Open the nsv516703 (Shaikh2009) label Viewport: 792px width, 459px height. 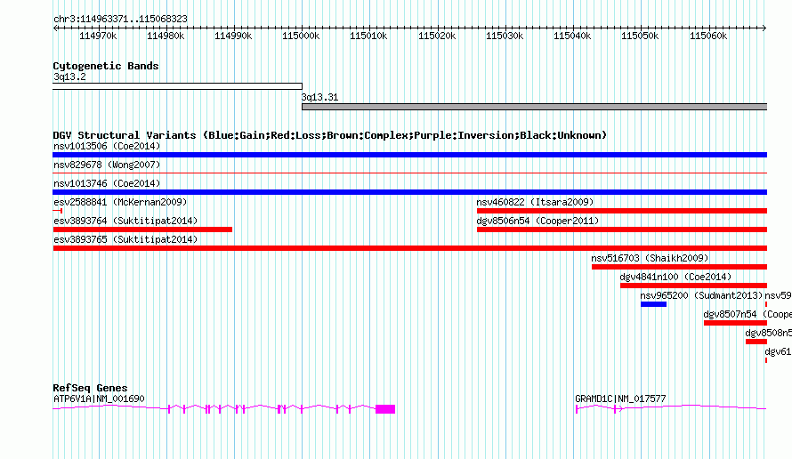click(651, 258)
